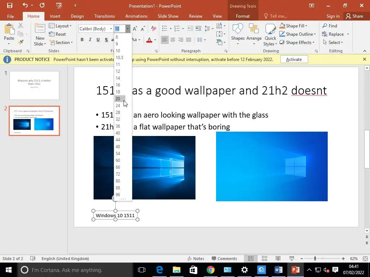Image resolution: width=370 pixels, height=277 pixels.
Task: Open Comments from the status bar
Action: (x=224, y=259)
